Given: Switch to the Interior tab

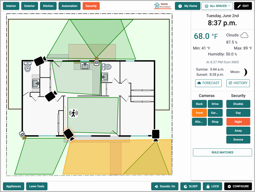Looking at the screenshot, I should tap(11, 6).
